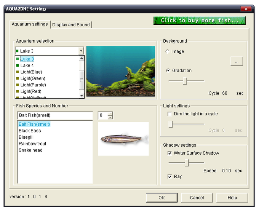This screenshot has height=214, width=259.
Task: Select the Image background radio button
Action: click(167, 51)
